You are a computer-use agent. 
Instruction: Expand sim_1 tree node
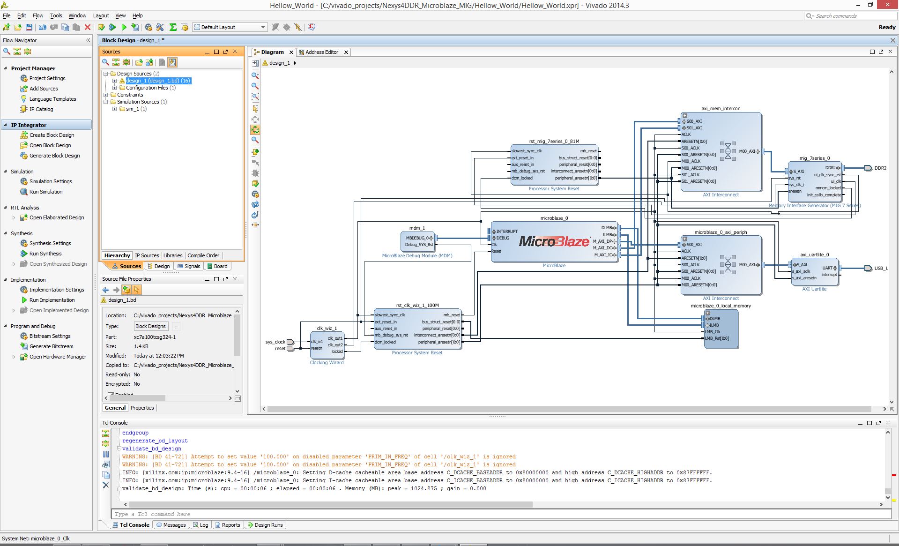(x=114, y=109)
